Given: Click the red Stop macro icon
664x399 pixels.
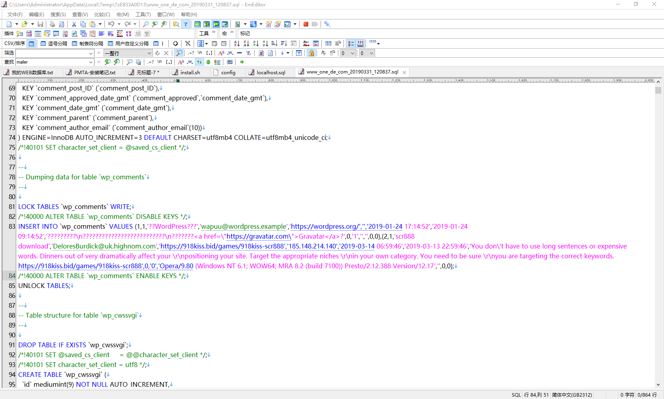Looking at the screenshot, I should (306, 24).
